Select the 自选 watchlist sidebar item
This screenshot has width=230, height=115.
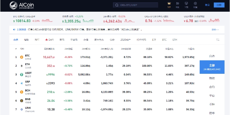(212, 56)
